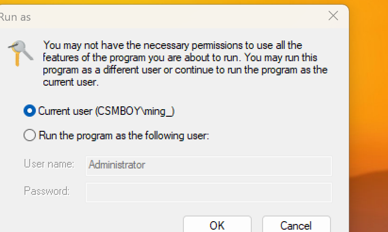The width and height of the screenshot is (388, 232).
Task: Click the keys icon in the dialog
Action: (21, 53)
